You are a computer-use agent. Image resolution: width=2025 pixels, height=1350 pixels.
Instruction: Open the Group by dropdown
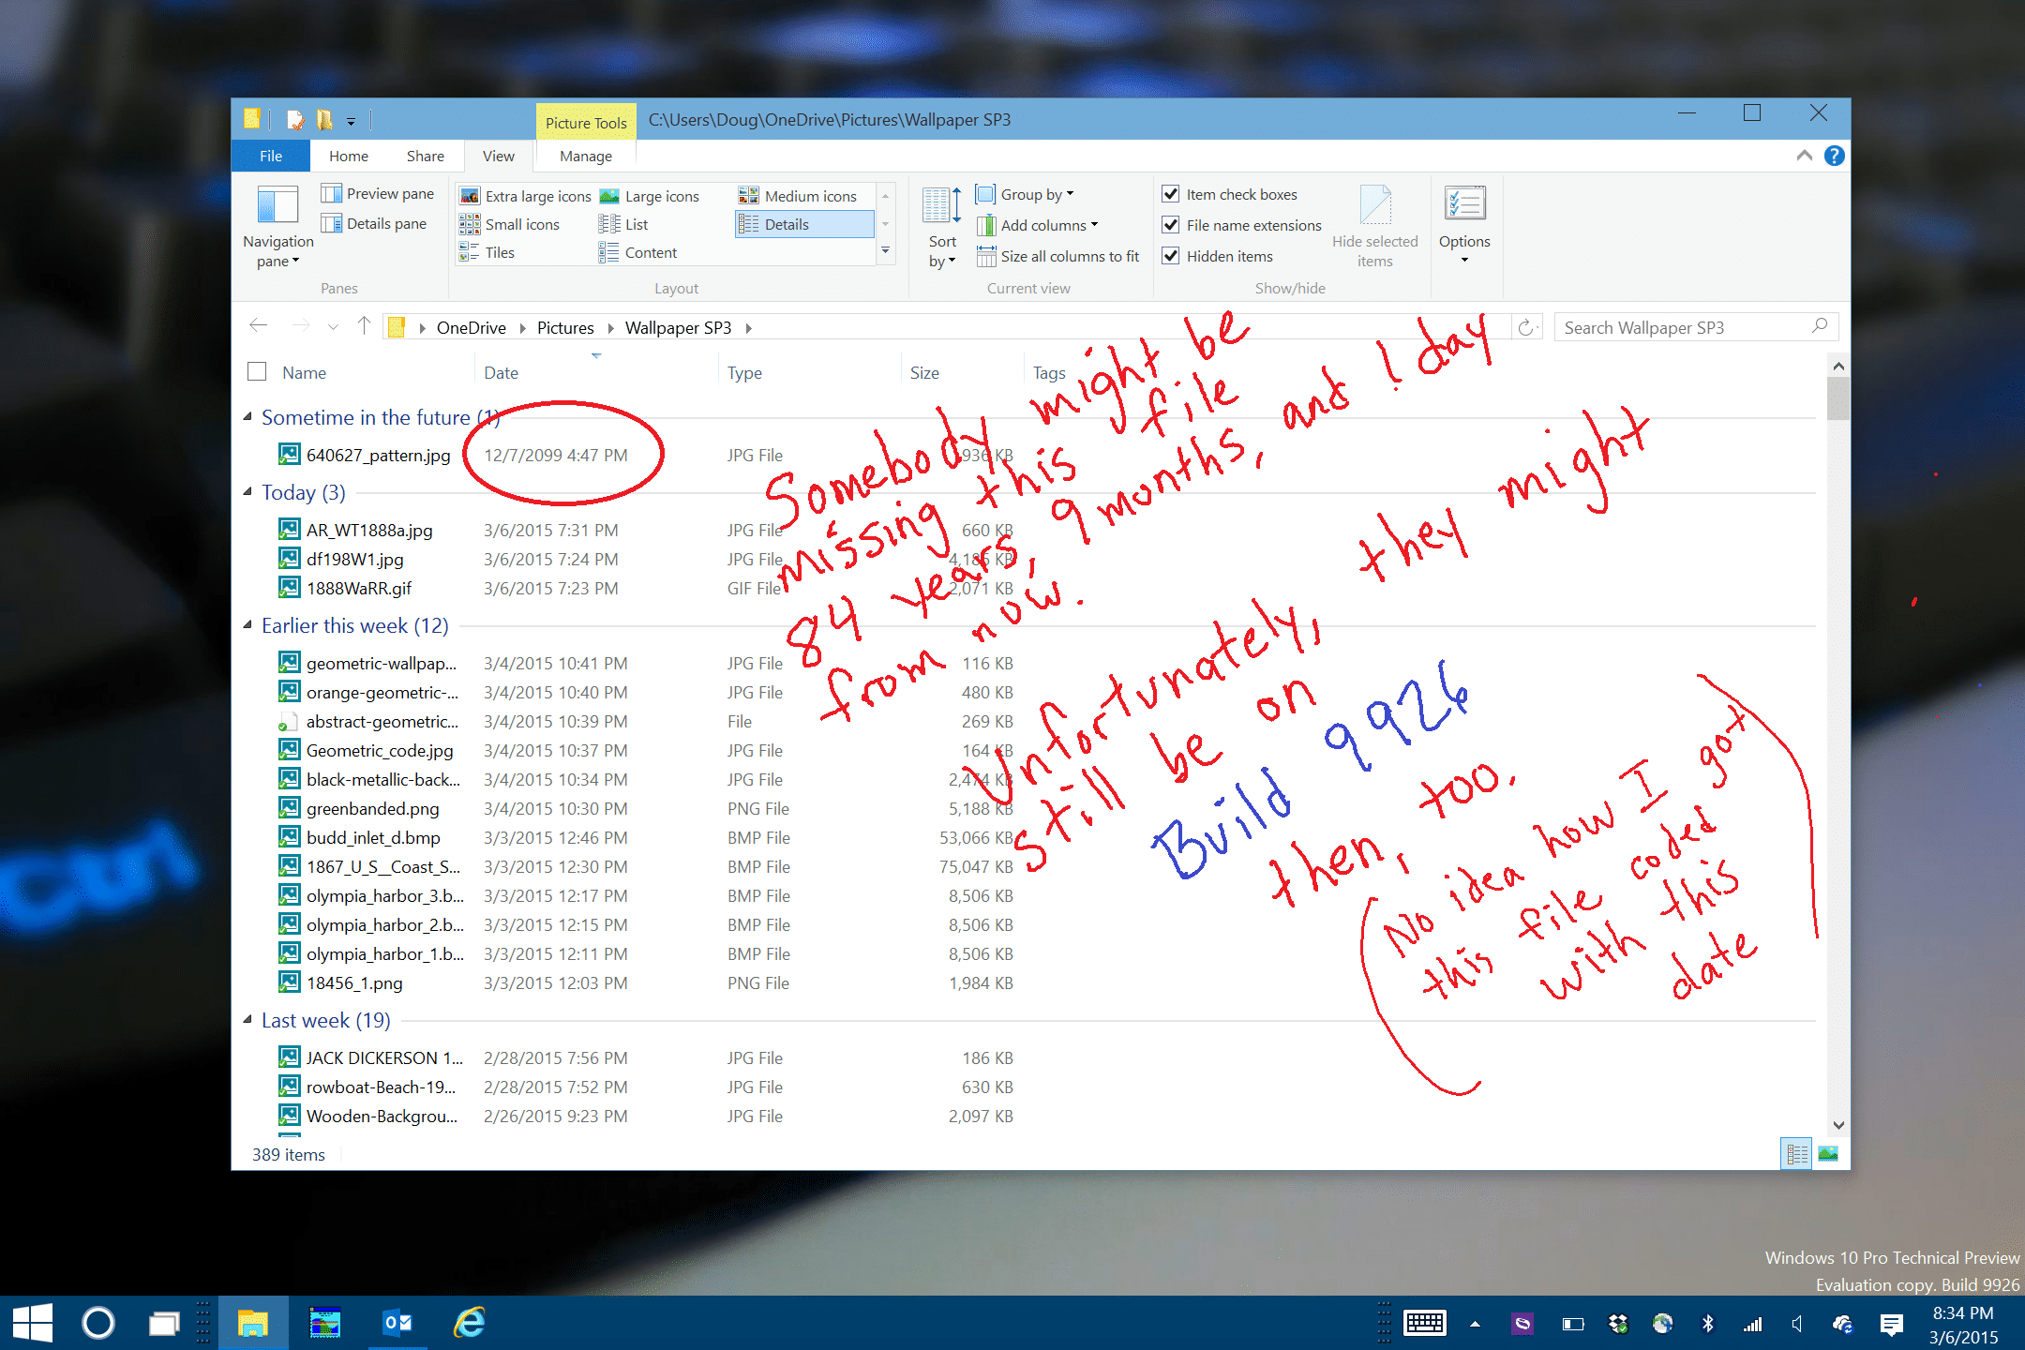click(1025, 194)
